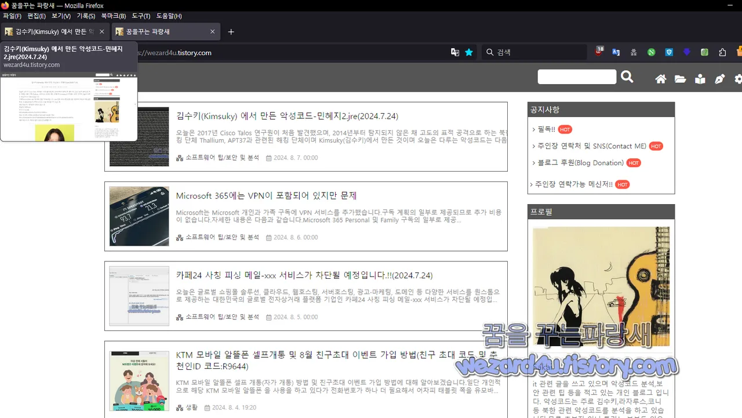Open 블로그 후원(Blog Donation) notice
Viewport: 742px width, 418px height.
(580, 163)
